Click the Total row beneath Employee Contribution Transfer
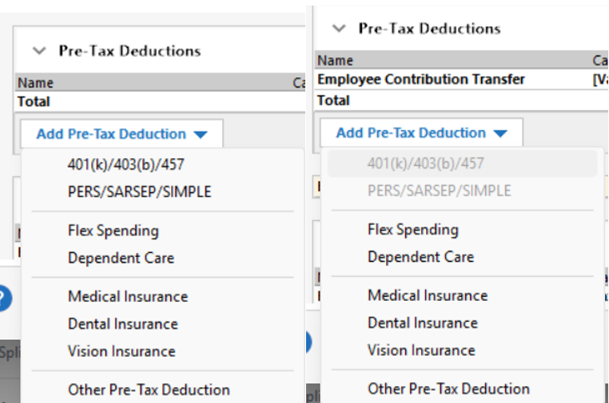Image resolution: width=609 pixels, height=403 pixels. point(333,101)
